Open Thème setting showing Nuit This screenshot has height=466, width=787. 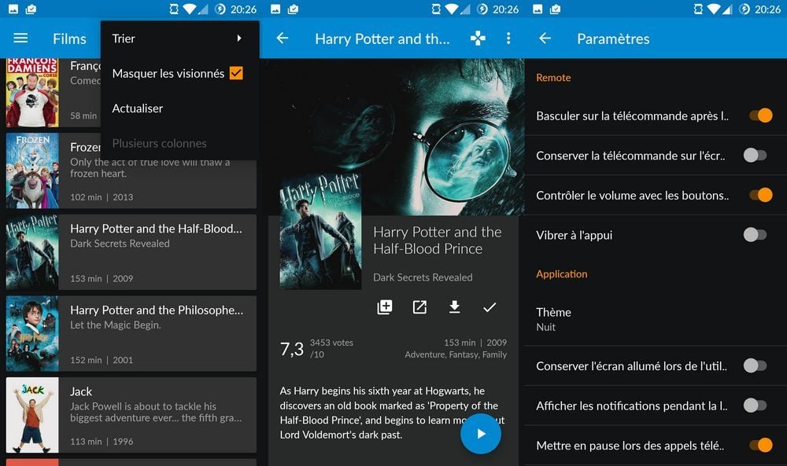click(656, 319)
